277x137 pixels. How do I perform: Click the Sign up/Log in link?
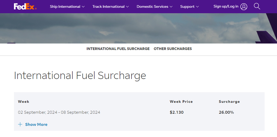pyautogui.click(x=226, y=6)
